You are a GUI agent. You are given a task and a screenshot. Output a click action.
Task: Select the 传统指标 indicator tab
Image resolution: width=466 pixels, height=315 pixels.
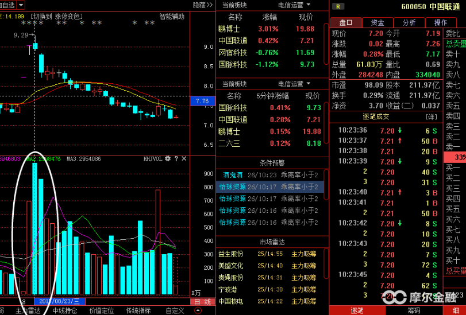tap(138, 310)
